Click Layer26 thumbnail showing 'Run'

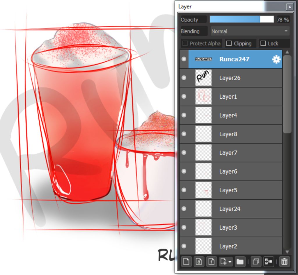tap(203, 78)
